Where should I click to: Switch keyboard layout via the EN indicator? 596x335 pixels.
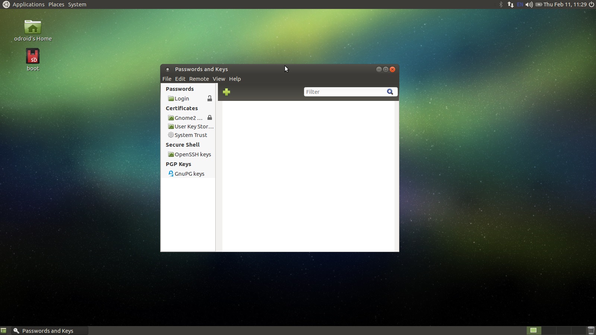tap(520, 4)
